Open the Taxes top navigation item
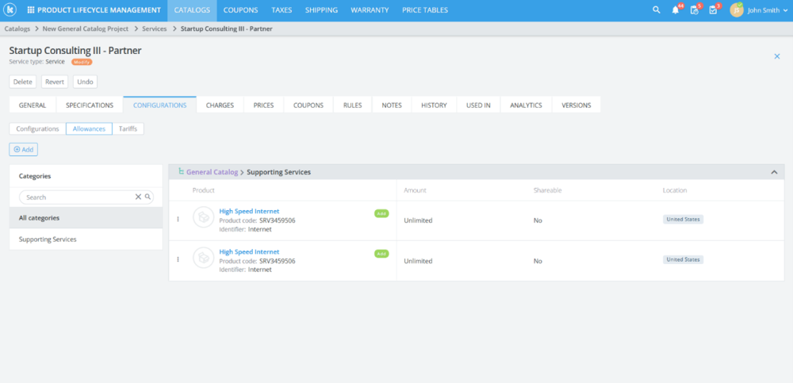This screenshot has width=793, height=383. click(x=282, y=10)
